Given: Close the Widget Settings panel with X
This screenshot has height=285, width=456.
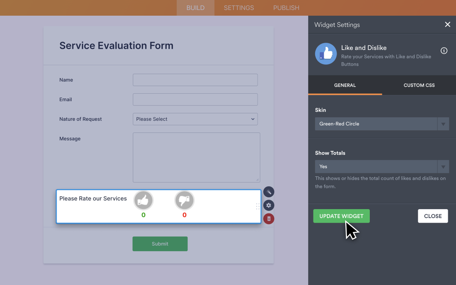Looking at the screenshot, I should (447, 25).
